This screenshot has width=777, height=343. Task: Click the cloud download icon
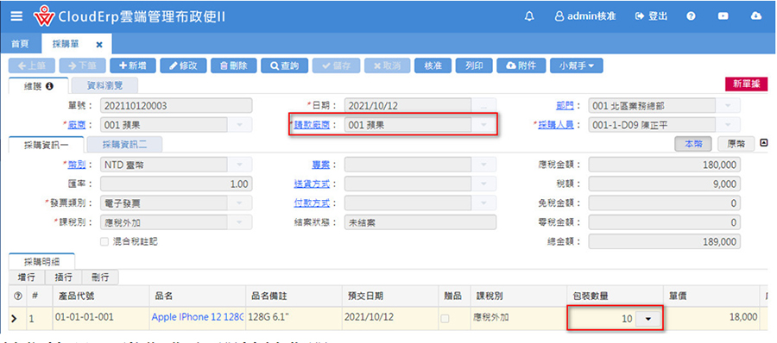[x=755, y=16]
